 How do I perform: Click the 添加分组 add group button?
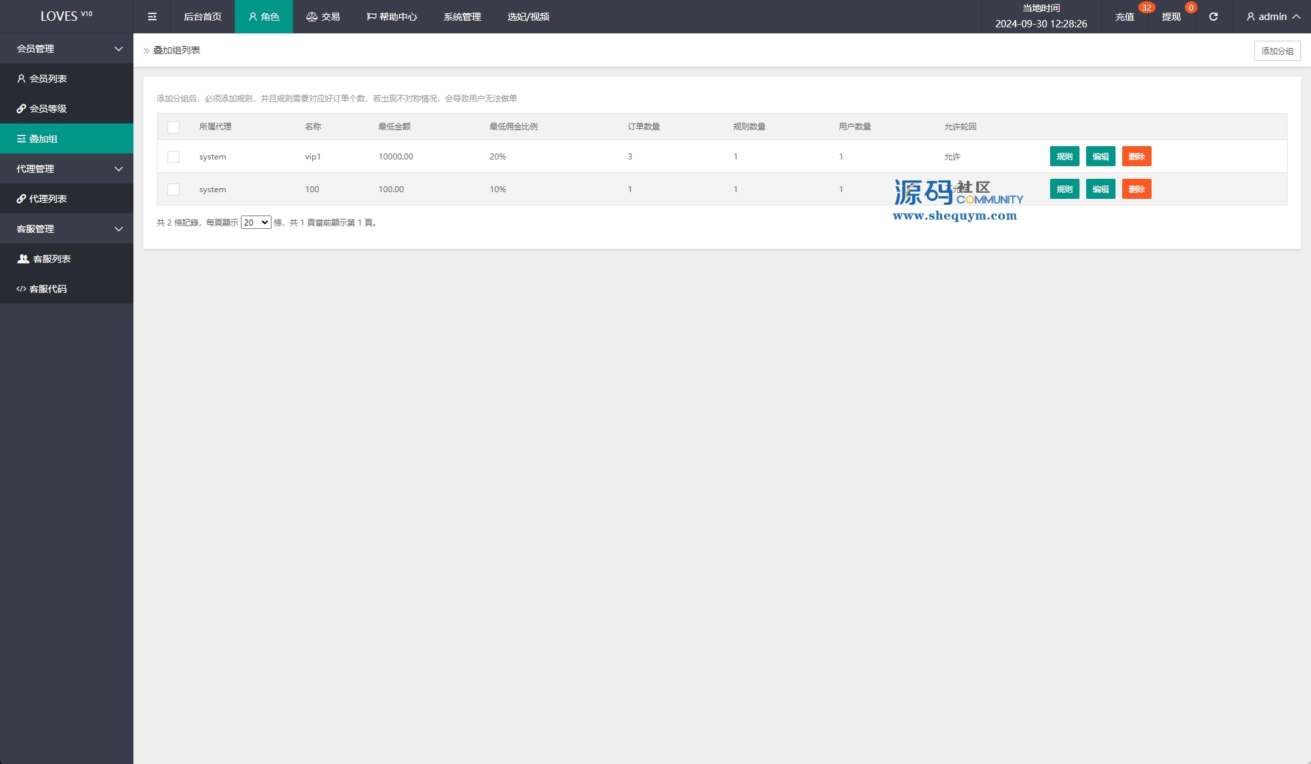point(1277,51)
